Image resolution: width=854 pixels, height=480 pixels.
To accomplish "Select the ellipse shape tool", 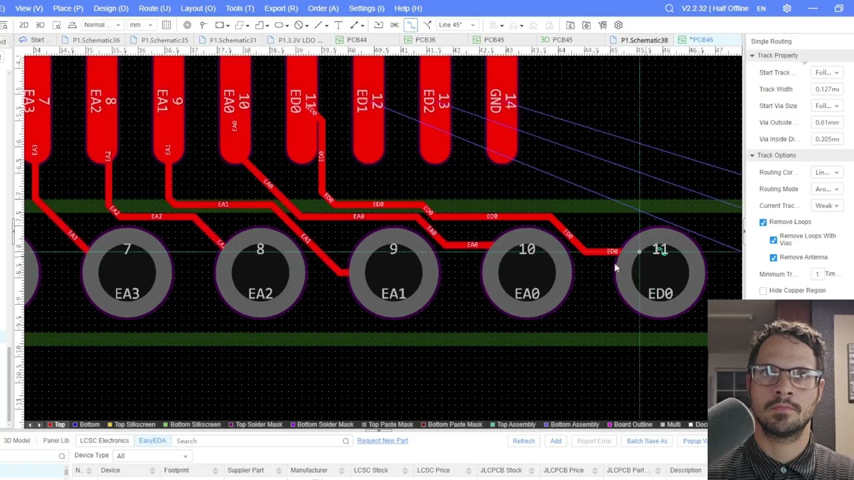I will (x=279, y=25).
